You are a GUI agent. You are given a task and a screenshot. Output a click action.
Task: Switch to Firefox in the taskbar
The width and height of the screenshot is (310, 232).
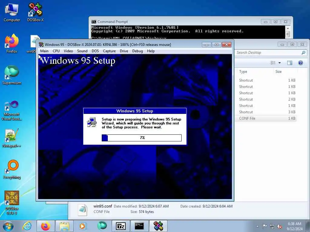[45, 226]
